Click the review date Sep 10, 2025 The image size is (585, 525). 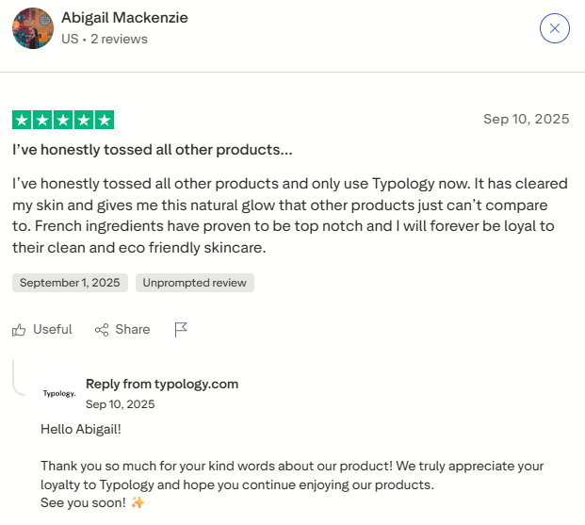click(526, 119)
